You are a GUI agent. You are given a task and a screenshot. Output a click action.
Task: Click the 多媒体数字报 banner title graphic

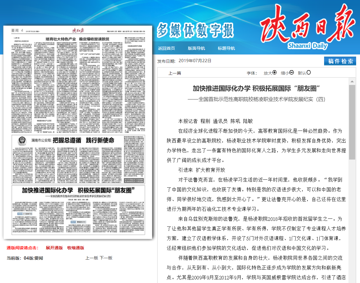pos(195,30)
